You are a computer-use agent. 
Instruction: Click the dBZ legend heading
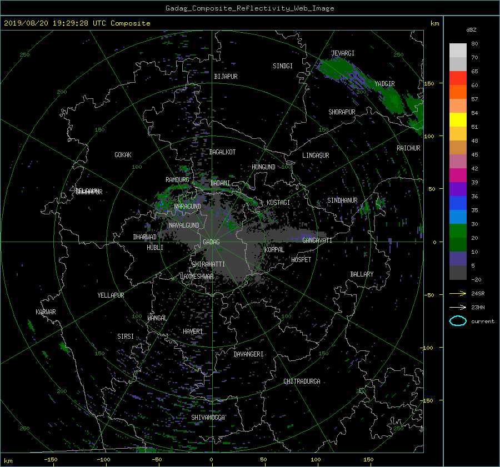(471, 30)
